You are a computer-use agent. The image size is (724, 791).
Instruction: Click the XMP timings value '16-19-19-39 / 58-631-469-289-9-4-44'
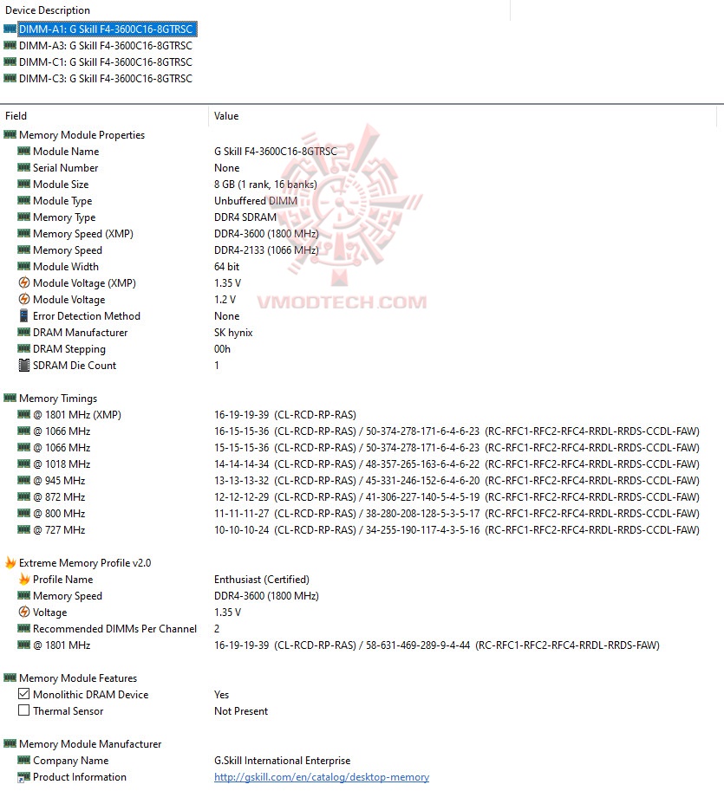437,645
